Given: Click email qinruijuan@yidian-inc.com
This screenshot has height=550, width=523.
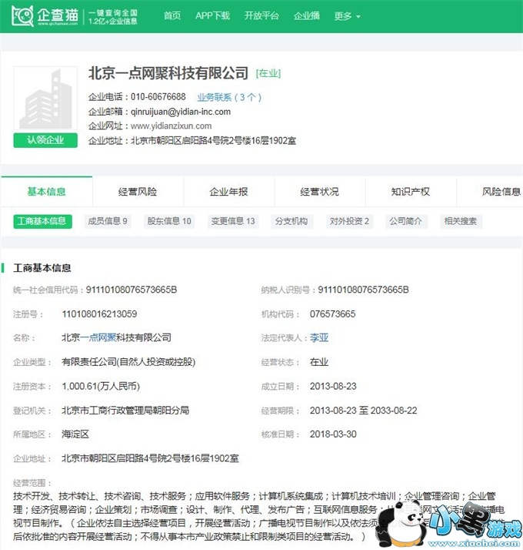Looking at the screenshot, I should [x=181, y=112].
